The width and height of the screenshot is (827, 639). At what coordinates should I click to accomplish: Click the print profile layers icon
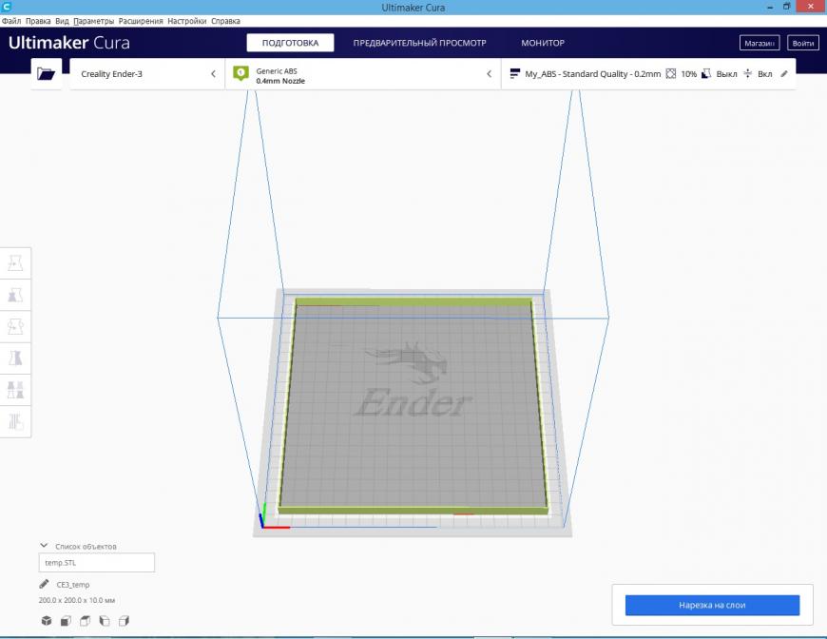click(515, 74)
